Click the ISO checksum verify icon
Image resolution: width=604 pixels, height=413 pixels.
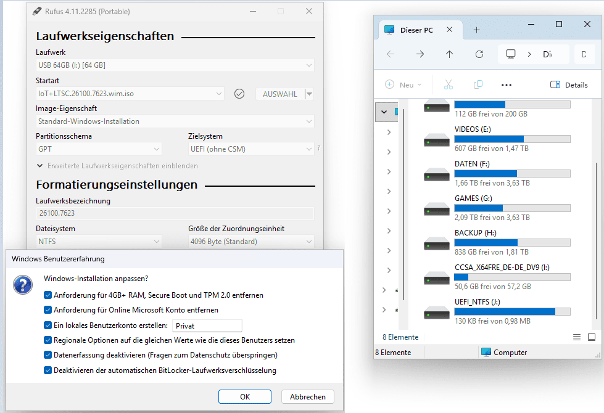239,94
